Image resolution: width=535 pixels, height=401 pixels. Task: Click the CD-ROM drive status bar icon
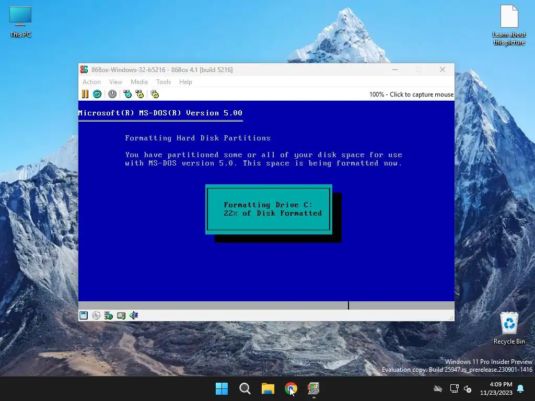(x=96, y=315)
